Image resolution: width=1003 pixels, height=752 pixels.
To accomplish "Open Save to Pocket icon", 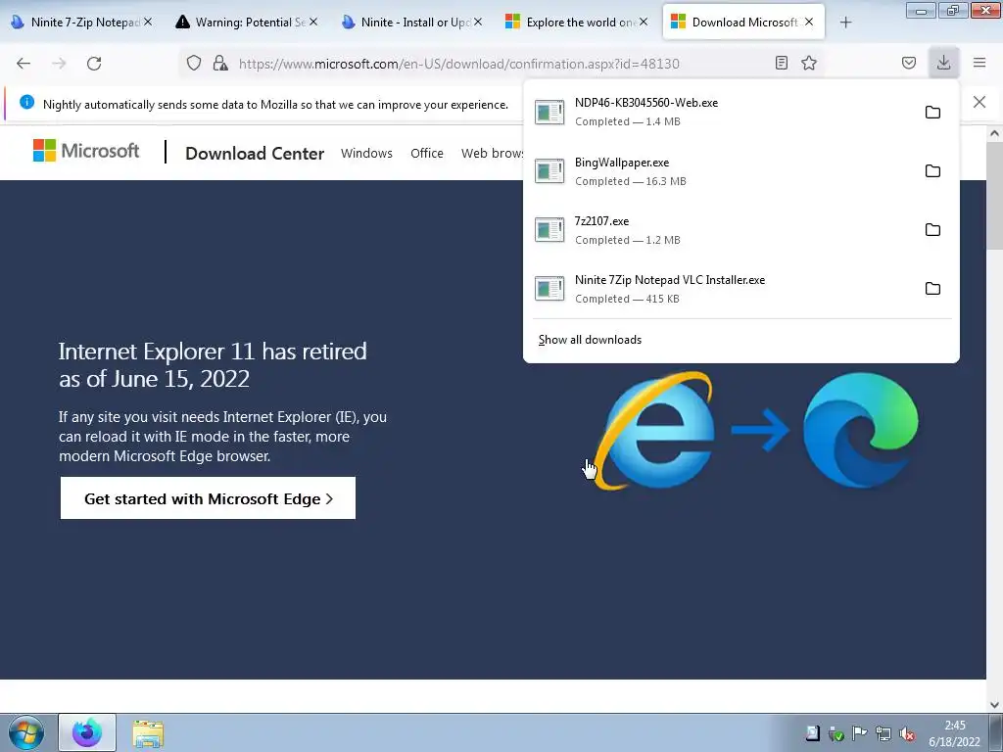I will click(x=908, y=63).
